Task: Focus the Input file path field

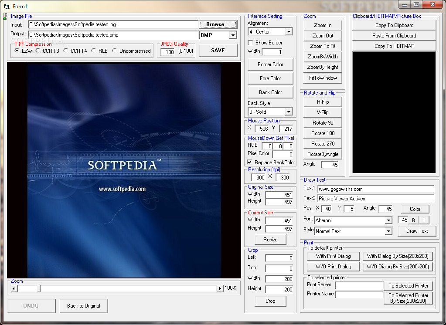Action: coord(113,24)
